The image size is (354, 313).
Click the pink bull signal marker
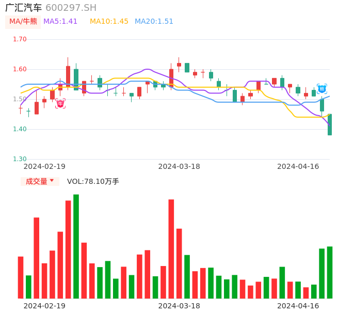click(x=60, y=103)
